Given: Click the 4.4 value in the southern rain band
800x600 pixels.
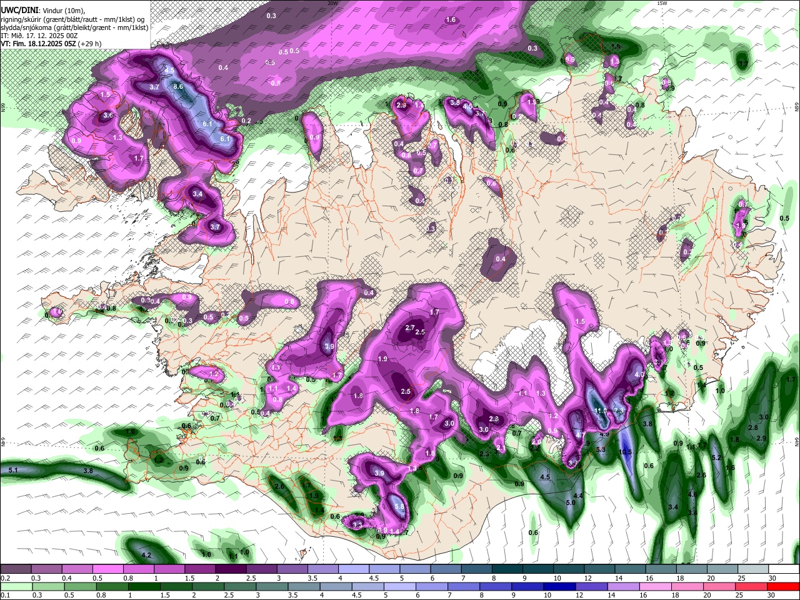Looking at the screenshot, I should coord(578,496).
